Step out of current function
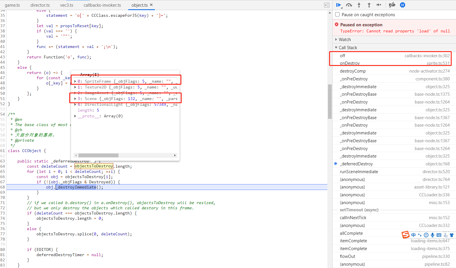Viewport: 456px width, 268px height. tap(369, 5)
